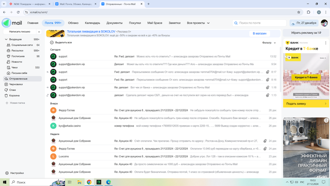330x186 pixels.
Task: Expand the compose button dropdown arrow
Action: 39,32
